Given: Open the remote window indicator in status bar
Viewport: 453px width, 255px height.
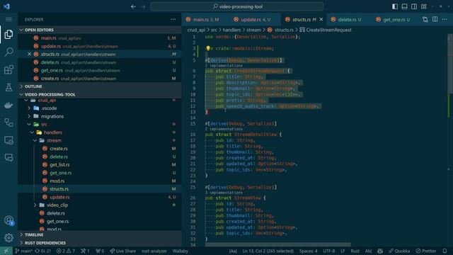Looking at the screenshot, I should click(x=6, y=251).
